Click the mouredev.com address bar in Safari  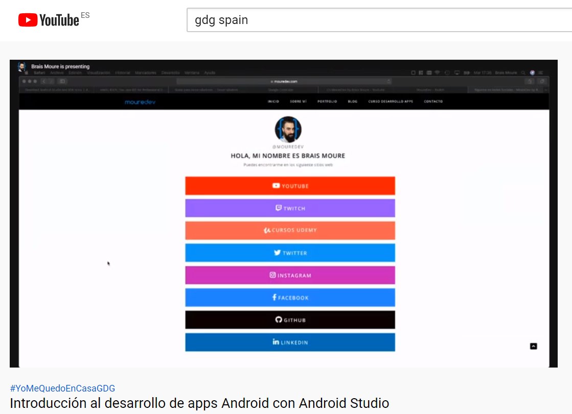point(284,81)
